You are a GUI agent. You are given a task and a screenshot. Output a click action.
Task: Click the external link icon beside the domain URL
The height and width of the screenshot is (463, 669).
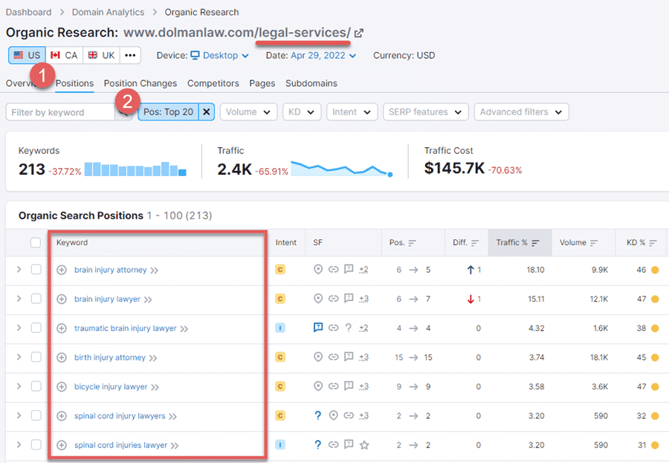pos(359,33)
